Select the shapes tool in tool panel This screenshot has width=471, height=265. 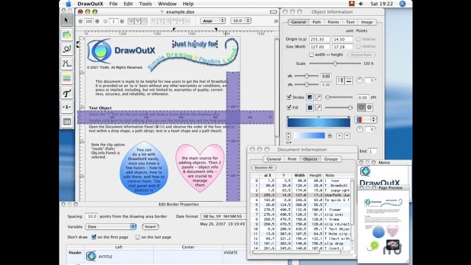[67, 35]
